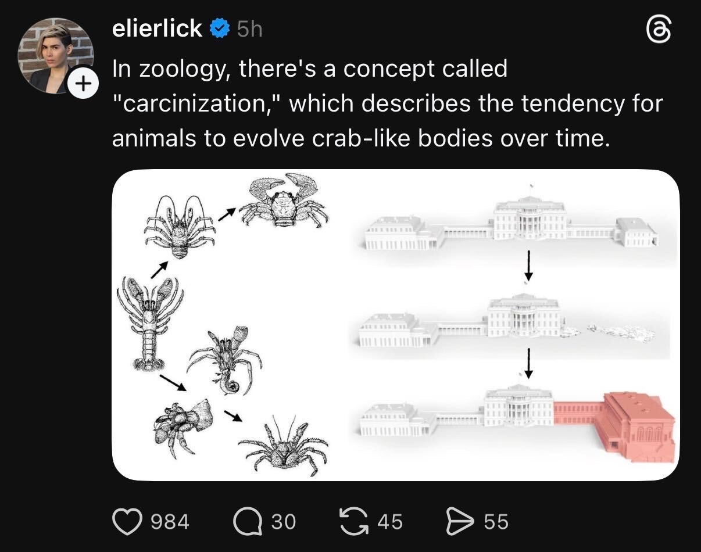Open elierlick's profile picture
Image resolution: width=701 pixels, height=552 pixels.
[x=55, y=54]
